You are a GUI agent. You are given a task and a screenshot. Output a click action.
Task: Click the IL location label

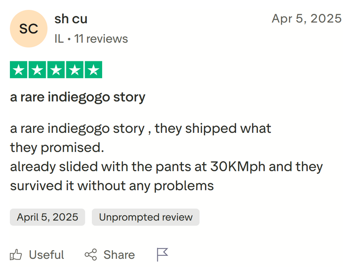click(x=59, y=38)
